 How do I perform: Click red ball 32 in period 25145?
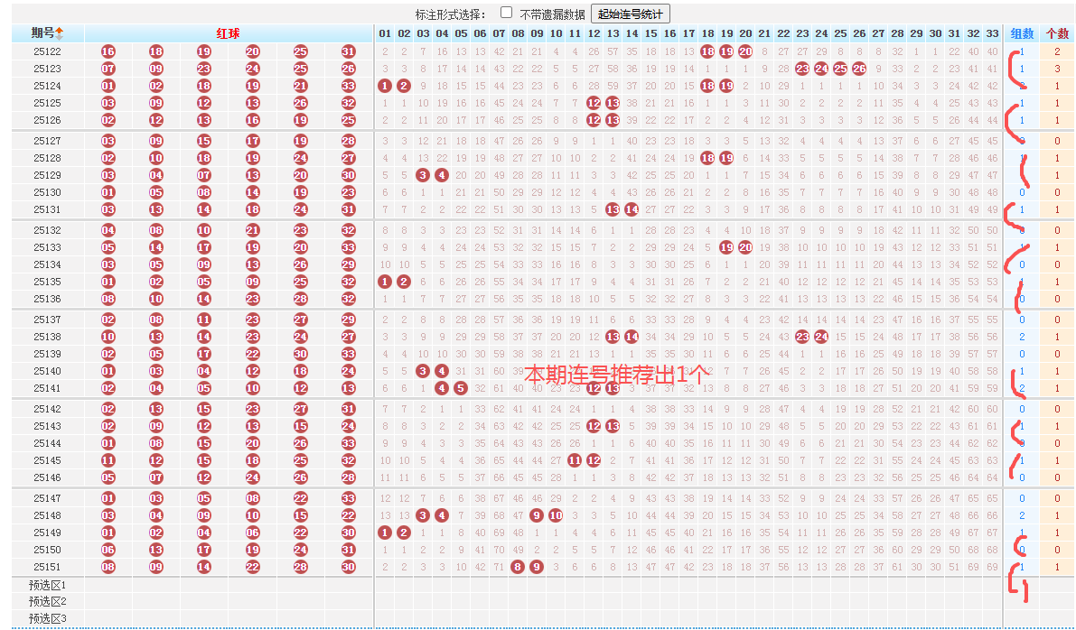[x=349, y=460]
